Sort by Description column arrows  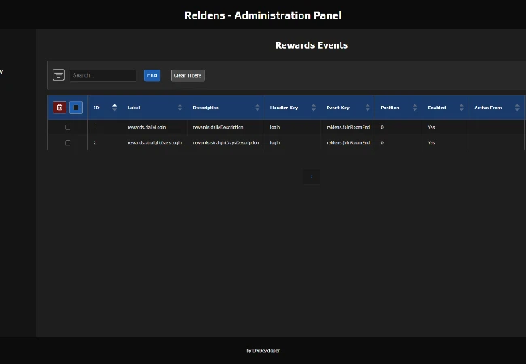tap(257, 108)
